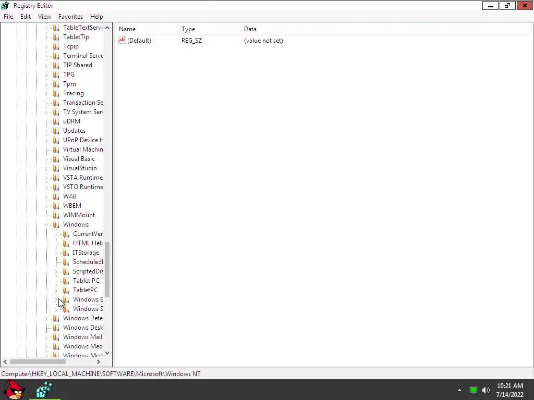Expand the Windows Mail key
Screen dimensions: 534x400
coord(46,337)
